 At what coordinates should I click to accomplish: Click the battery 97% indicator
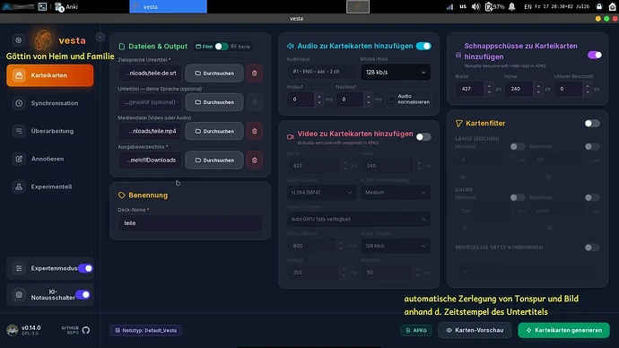click(x=494, y=6)
